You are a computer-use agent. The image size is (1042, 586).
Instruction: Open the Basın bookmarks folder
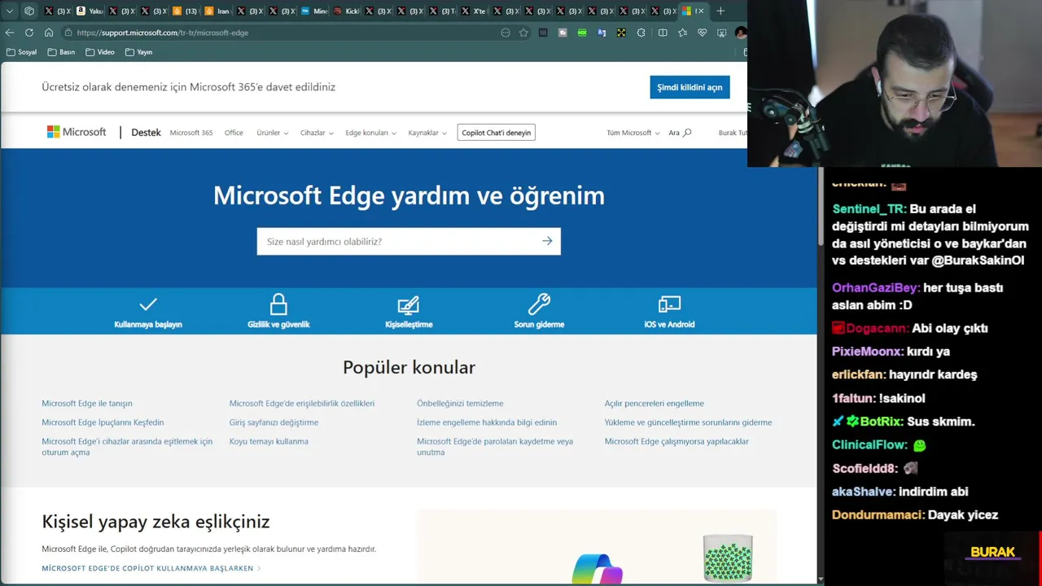[x=62, y=52]
